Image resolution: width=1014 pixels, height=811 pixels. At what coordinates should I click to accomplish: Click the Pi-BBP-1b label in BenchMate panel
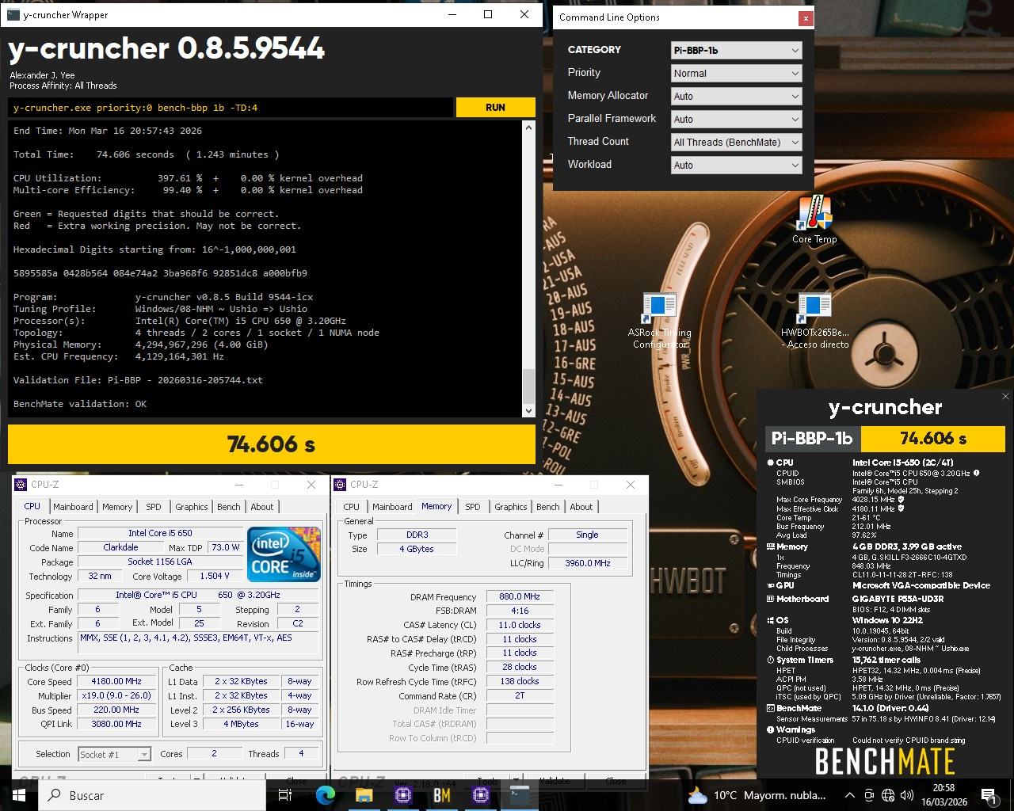coord(812,438)
